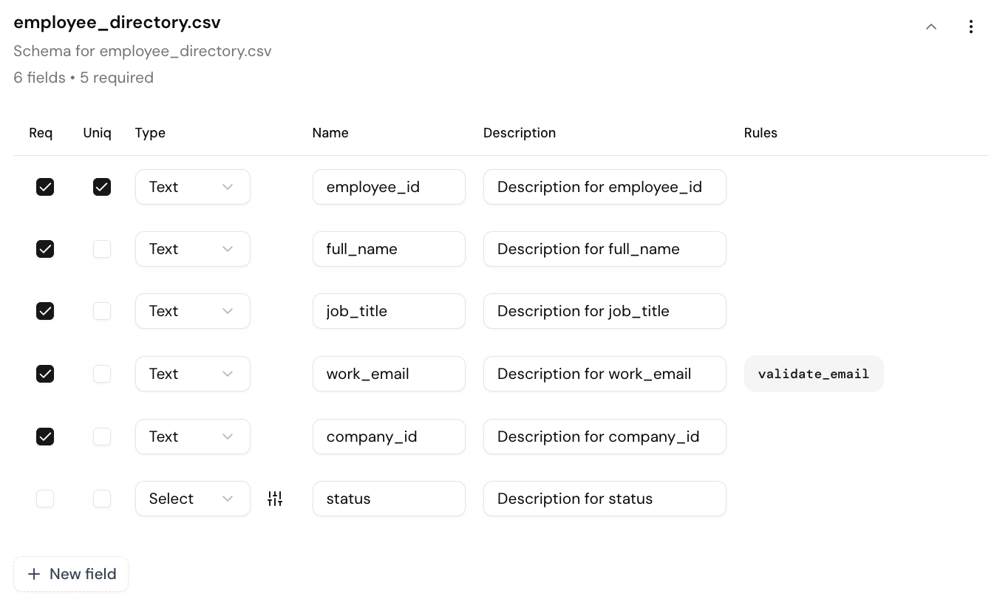Click the Schema for employee_directory.csv subtitle
Screen dimensions: 997x605
click(x=143, y=51)
